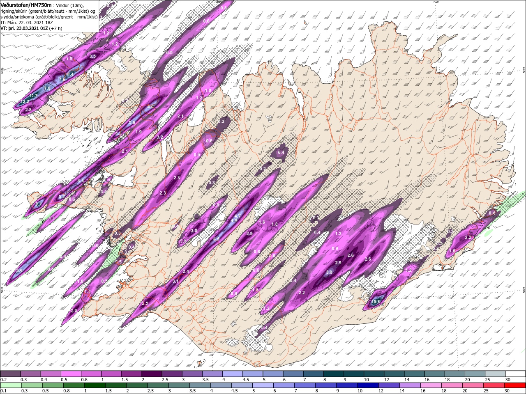Image resolution: width=526 pixels, height=394 pixels.
Task: Click the darkest green swatch labeled 1 in lower legend
Action: [95, 385]
